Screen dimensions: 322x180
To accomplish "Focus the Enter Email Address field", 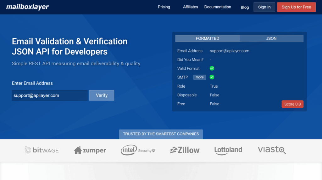I will [50, 95].
